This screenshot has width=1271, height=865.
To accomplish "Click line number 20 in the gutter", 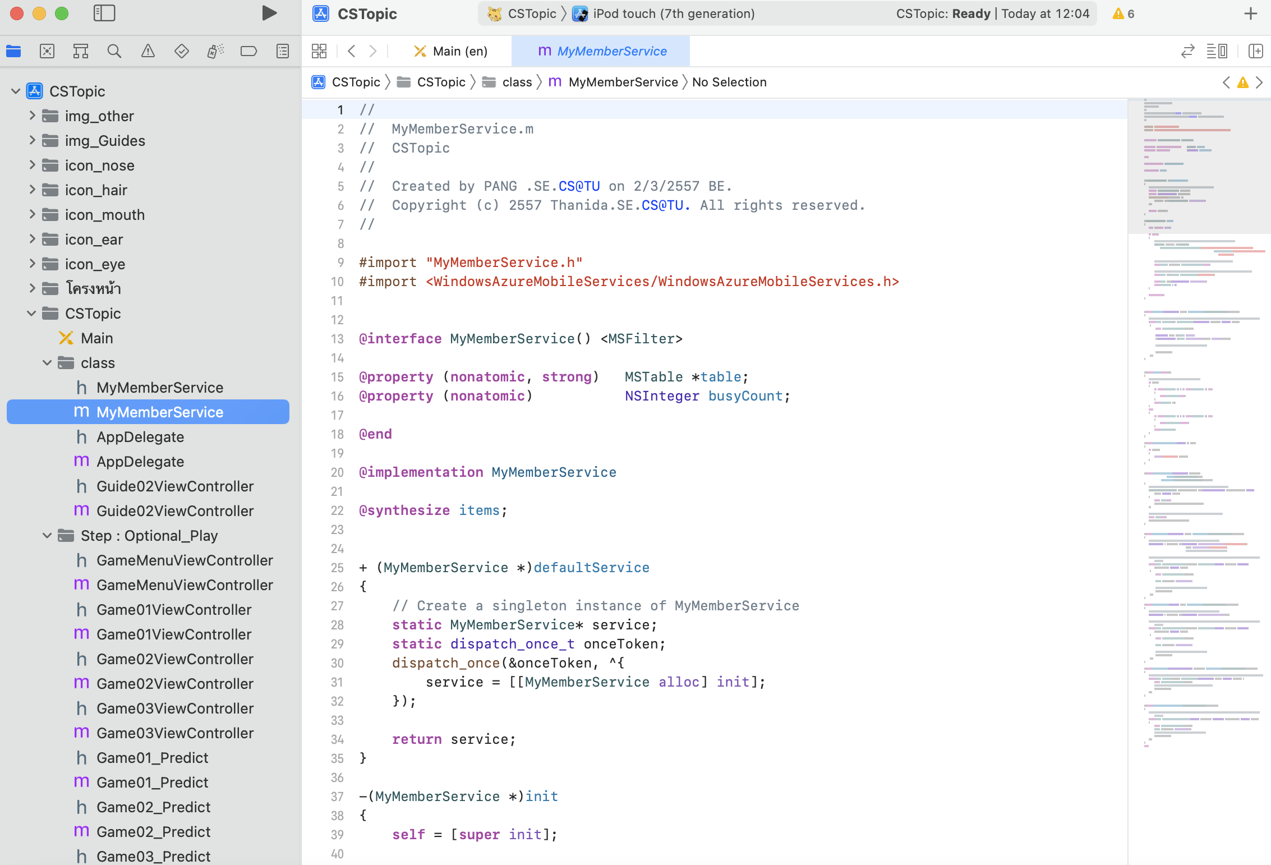I will [337, 472].
